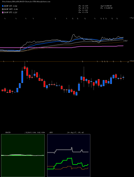134x177 pixels.
Task: Click the MACD parameters '(12,26,9) 1.66, 1.62, 0.04'
Action: coord(35,132)
